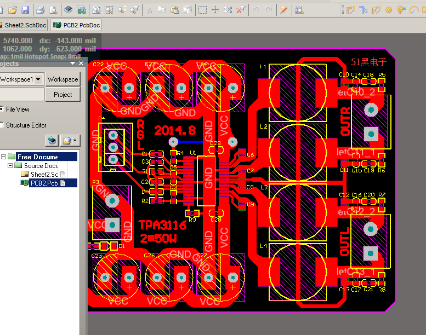
Task: Switch to PCB2.PcbDoc document tab
Action: pos(76,25)
